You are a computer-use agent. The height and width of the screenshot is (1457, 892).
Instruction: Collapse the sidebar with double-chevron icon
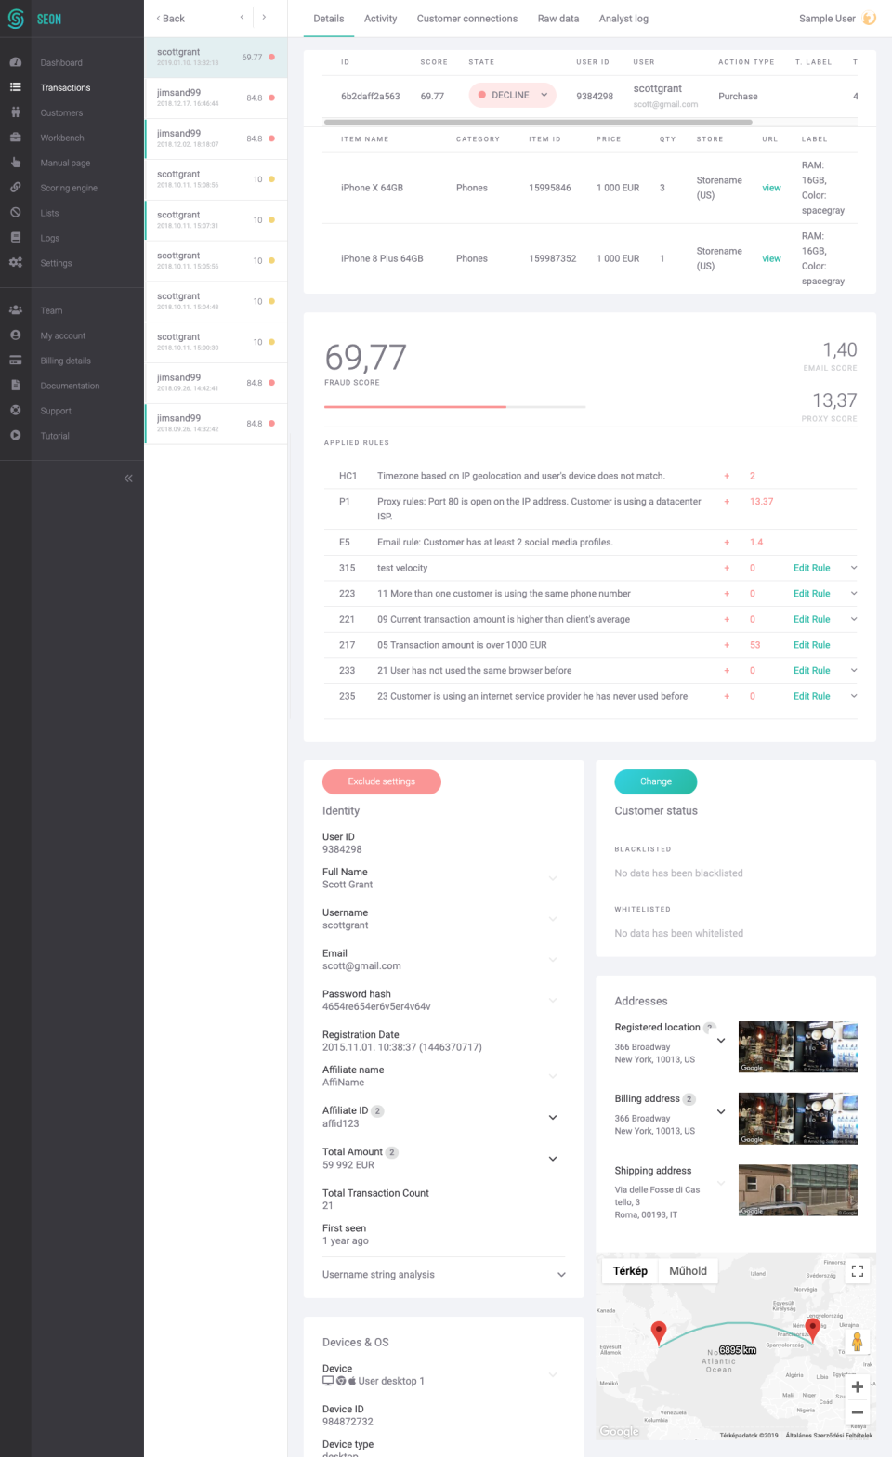pos(128,479)
